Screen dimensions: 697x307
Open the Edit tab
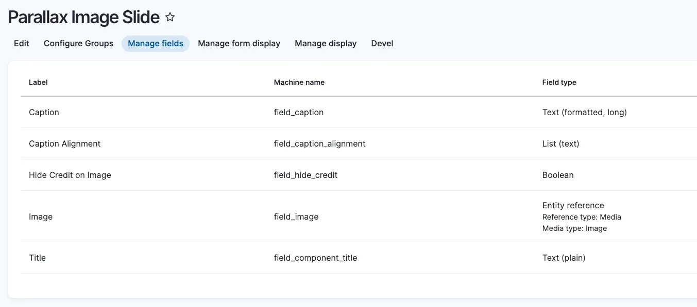pyautogui.click(x=22, y=44)
